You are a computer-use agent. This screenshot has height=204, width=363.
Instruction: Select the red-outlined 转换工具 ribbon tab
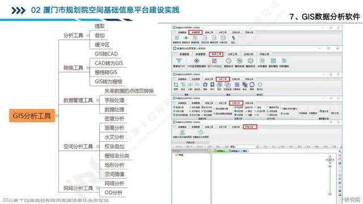tap(216, 54)
